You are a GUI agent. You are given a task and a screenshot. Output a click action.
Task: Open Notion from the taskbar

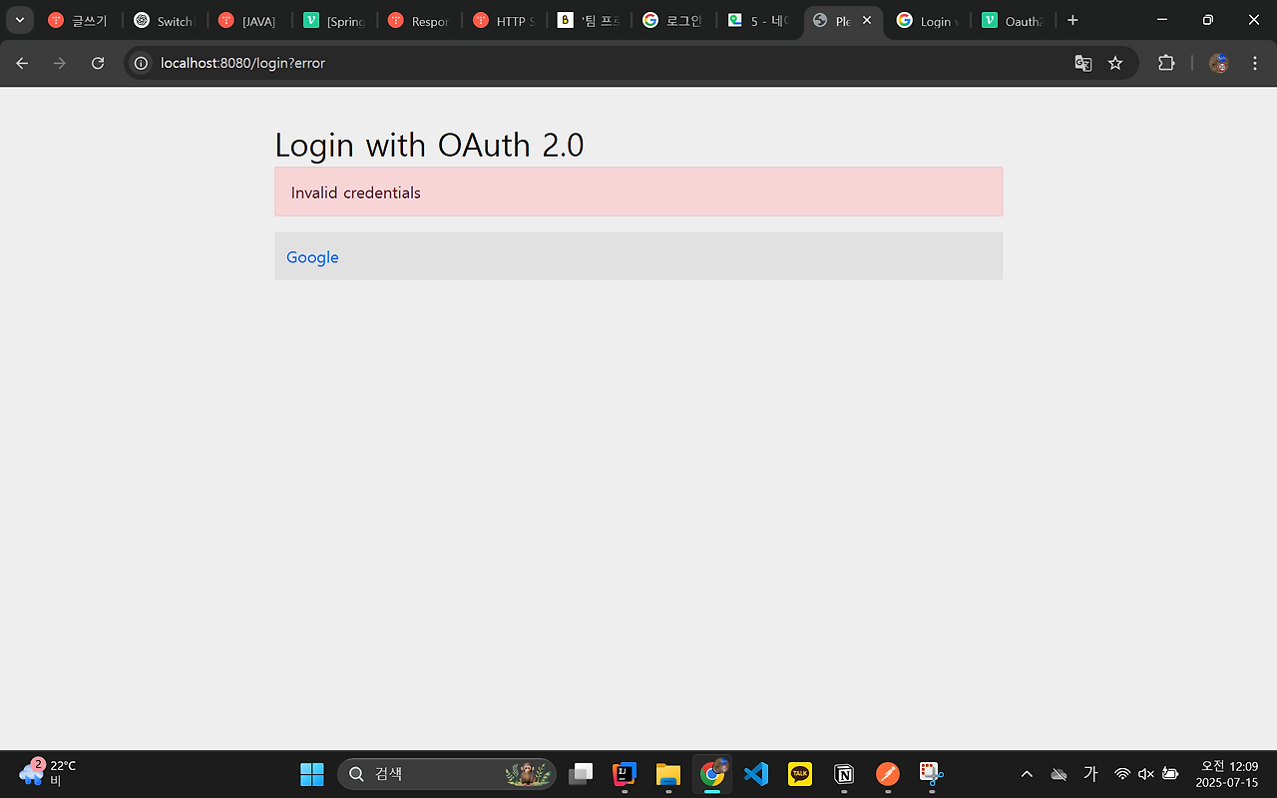844,774
